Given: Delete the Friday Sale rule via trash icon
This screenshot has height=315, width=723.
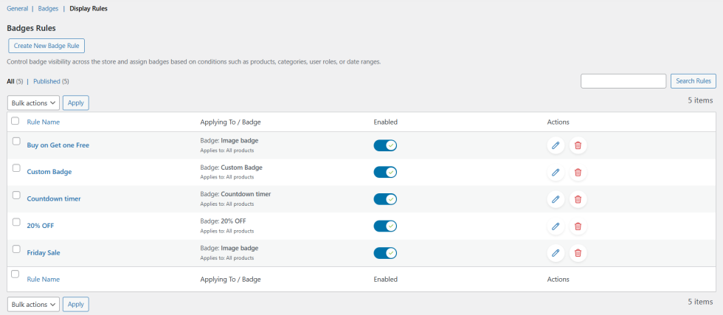Looking at the screenshot, I should (578, 253).
